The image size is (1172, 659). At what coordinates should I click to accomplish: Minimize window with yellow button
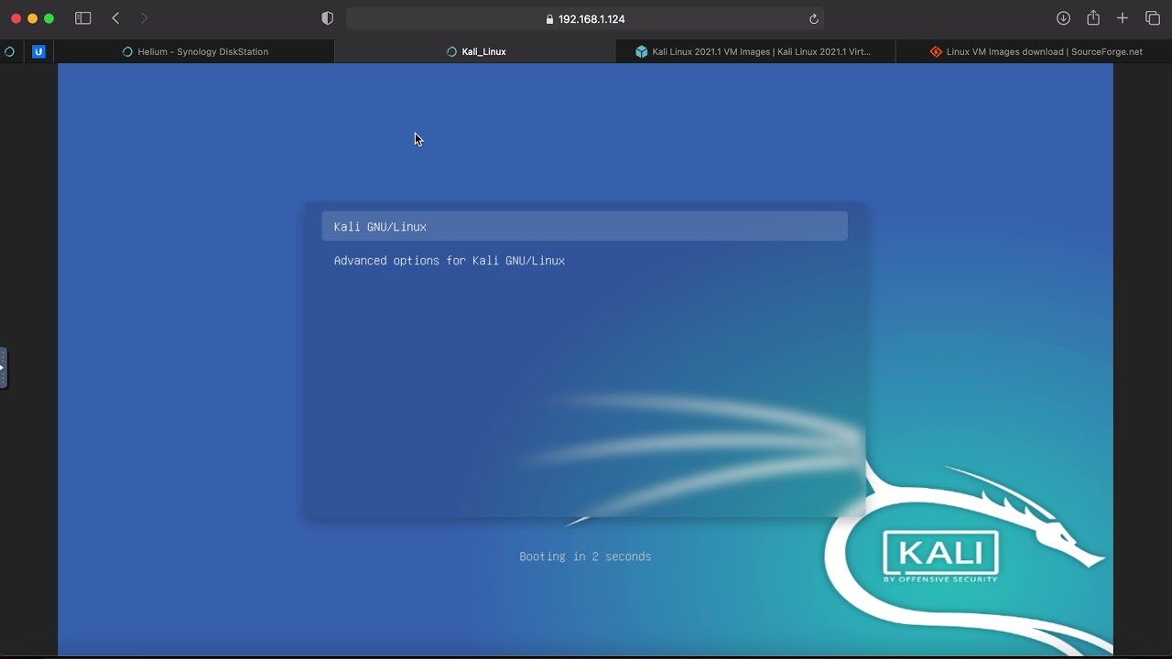(32, 18)
